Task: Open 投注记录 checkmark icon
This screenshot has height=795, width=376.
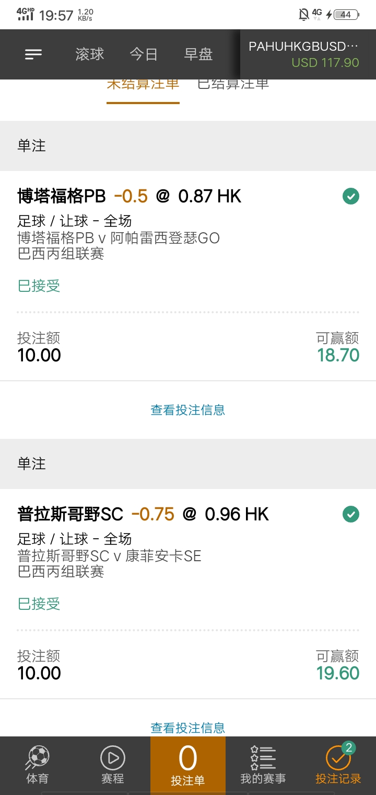Action: (x=338, y=757)
